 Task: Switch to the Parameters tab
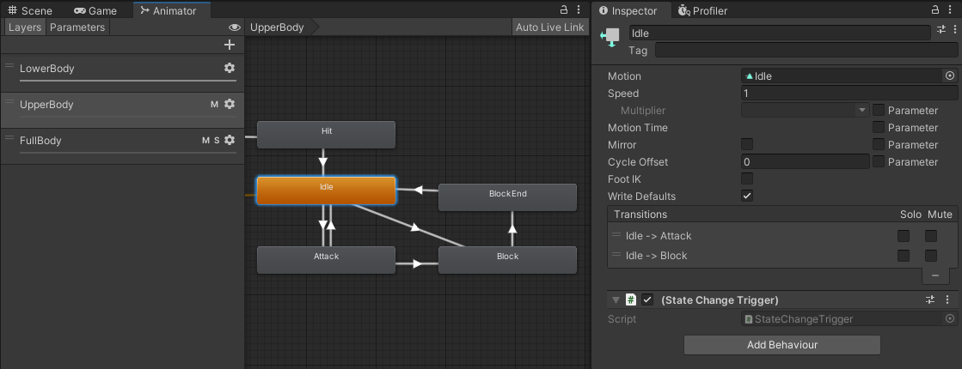coord(77,27)
